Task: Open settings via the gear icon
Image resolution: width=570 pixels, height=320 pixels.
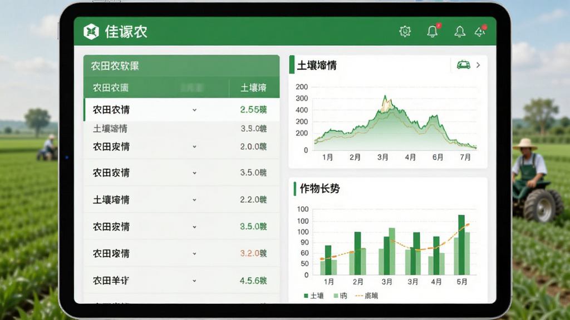Action: pyautogui.click(x=405, y=32)
